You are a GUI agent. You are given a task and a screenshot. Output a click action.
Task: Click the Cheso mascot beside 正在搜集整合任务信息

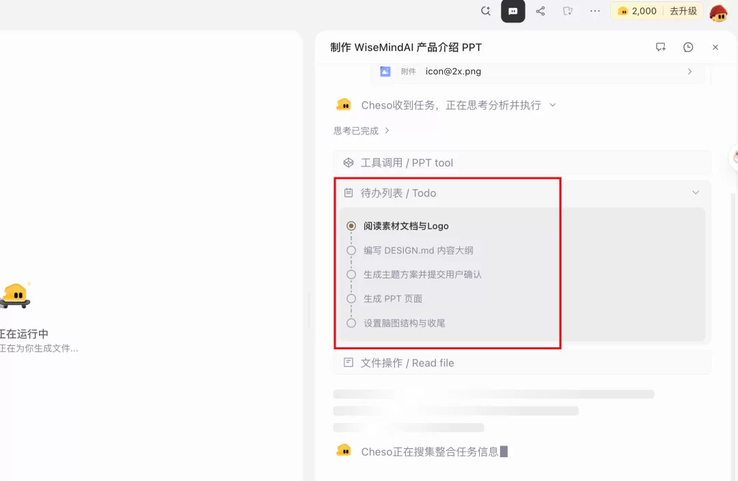pos(344,451)
